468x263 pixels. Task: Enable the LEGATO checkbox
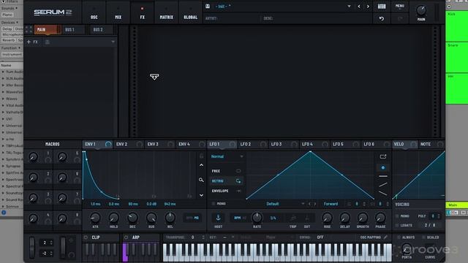click(x=397, y=226)
